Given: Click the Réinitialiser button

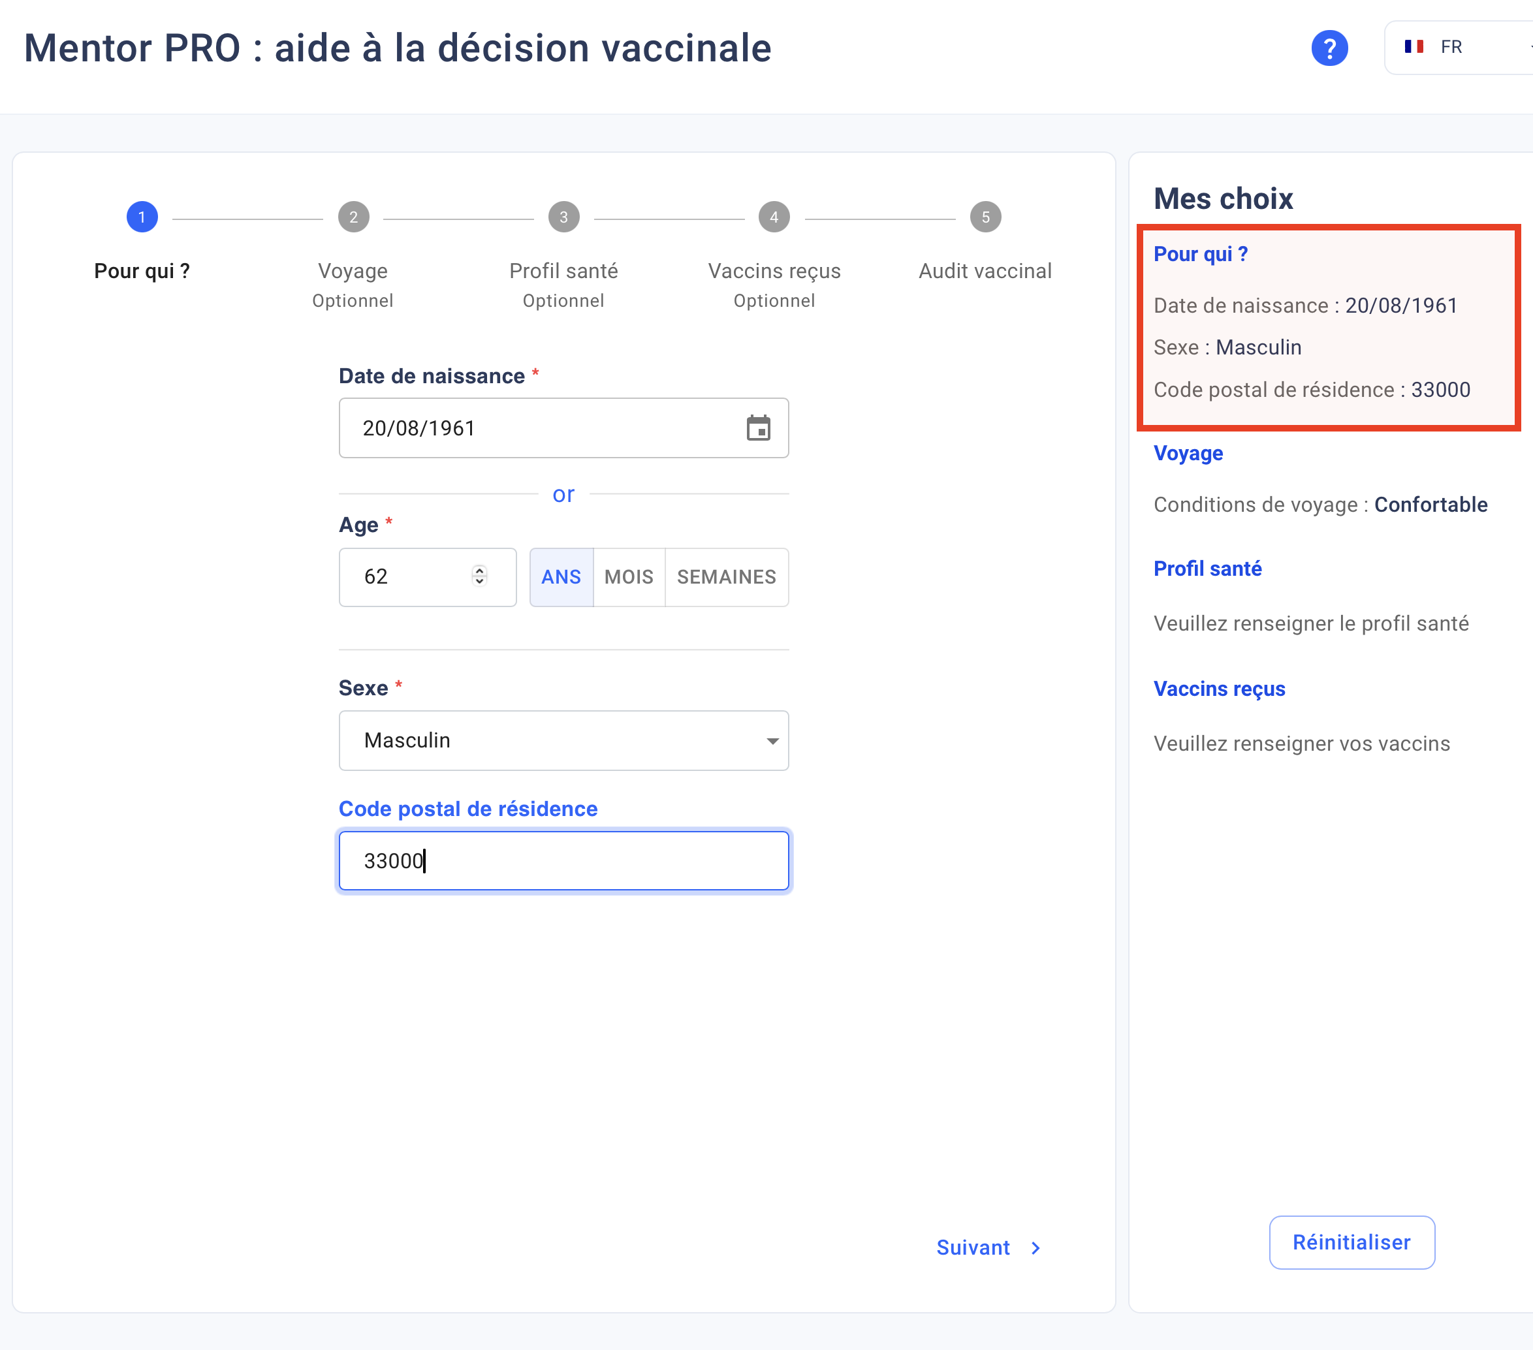Looking at the screenshot, I should [x=1351, y=1242].
